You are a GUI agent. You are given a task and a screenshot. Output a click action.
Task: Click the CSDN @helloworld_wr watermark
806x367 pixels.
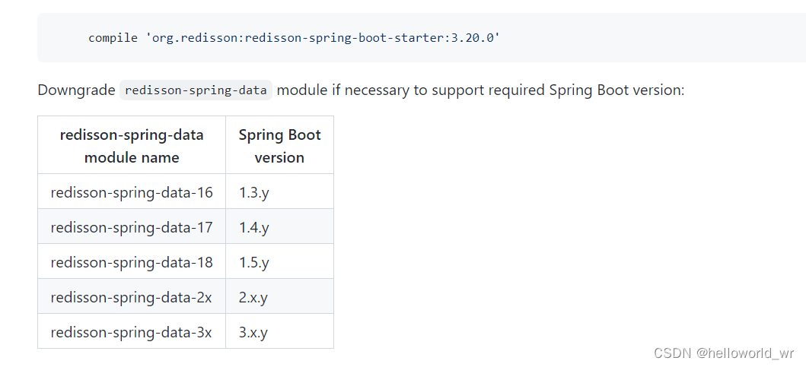tap(724, 353)
